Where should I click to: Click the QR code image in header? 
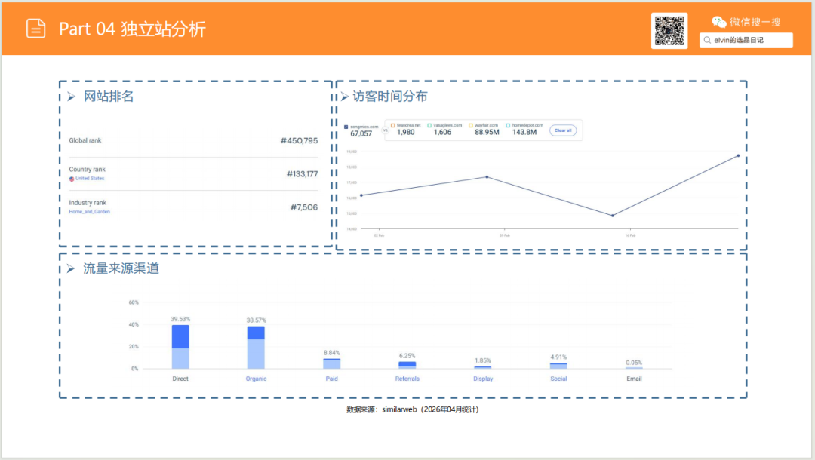[x=669, y=31]
